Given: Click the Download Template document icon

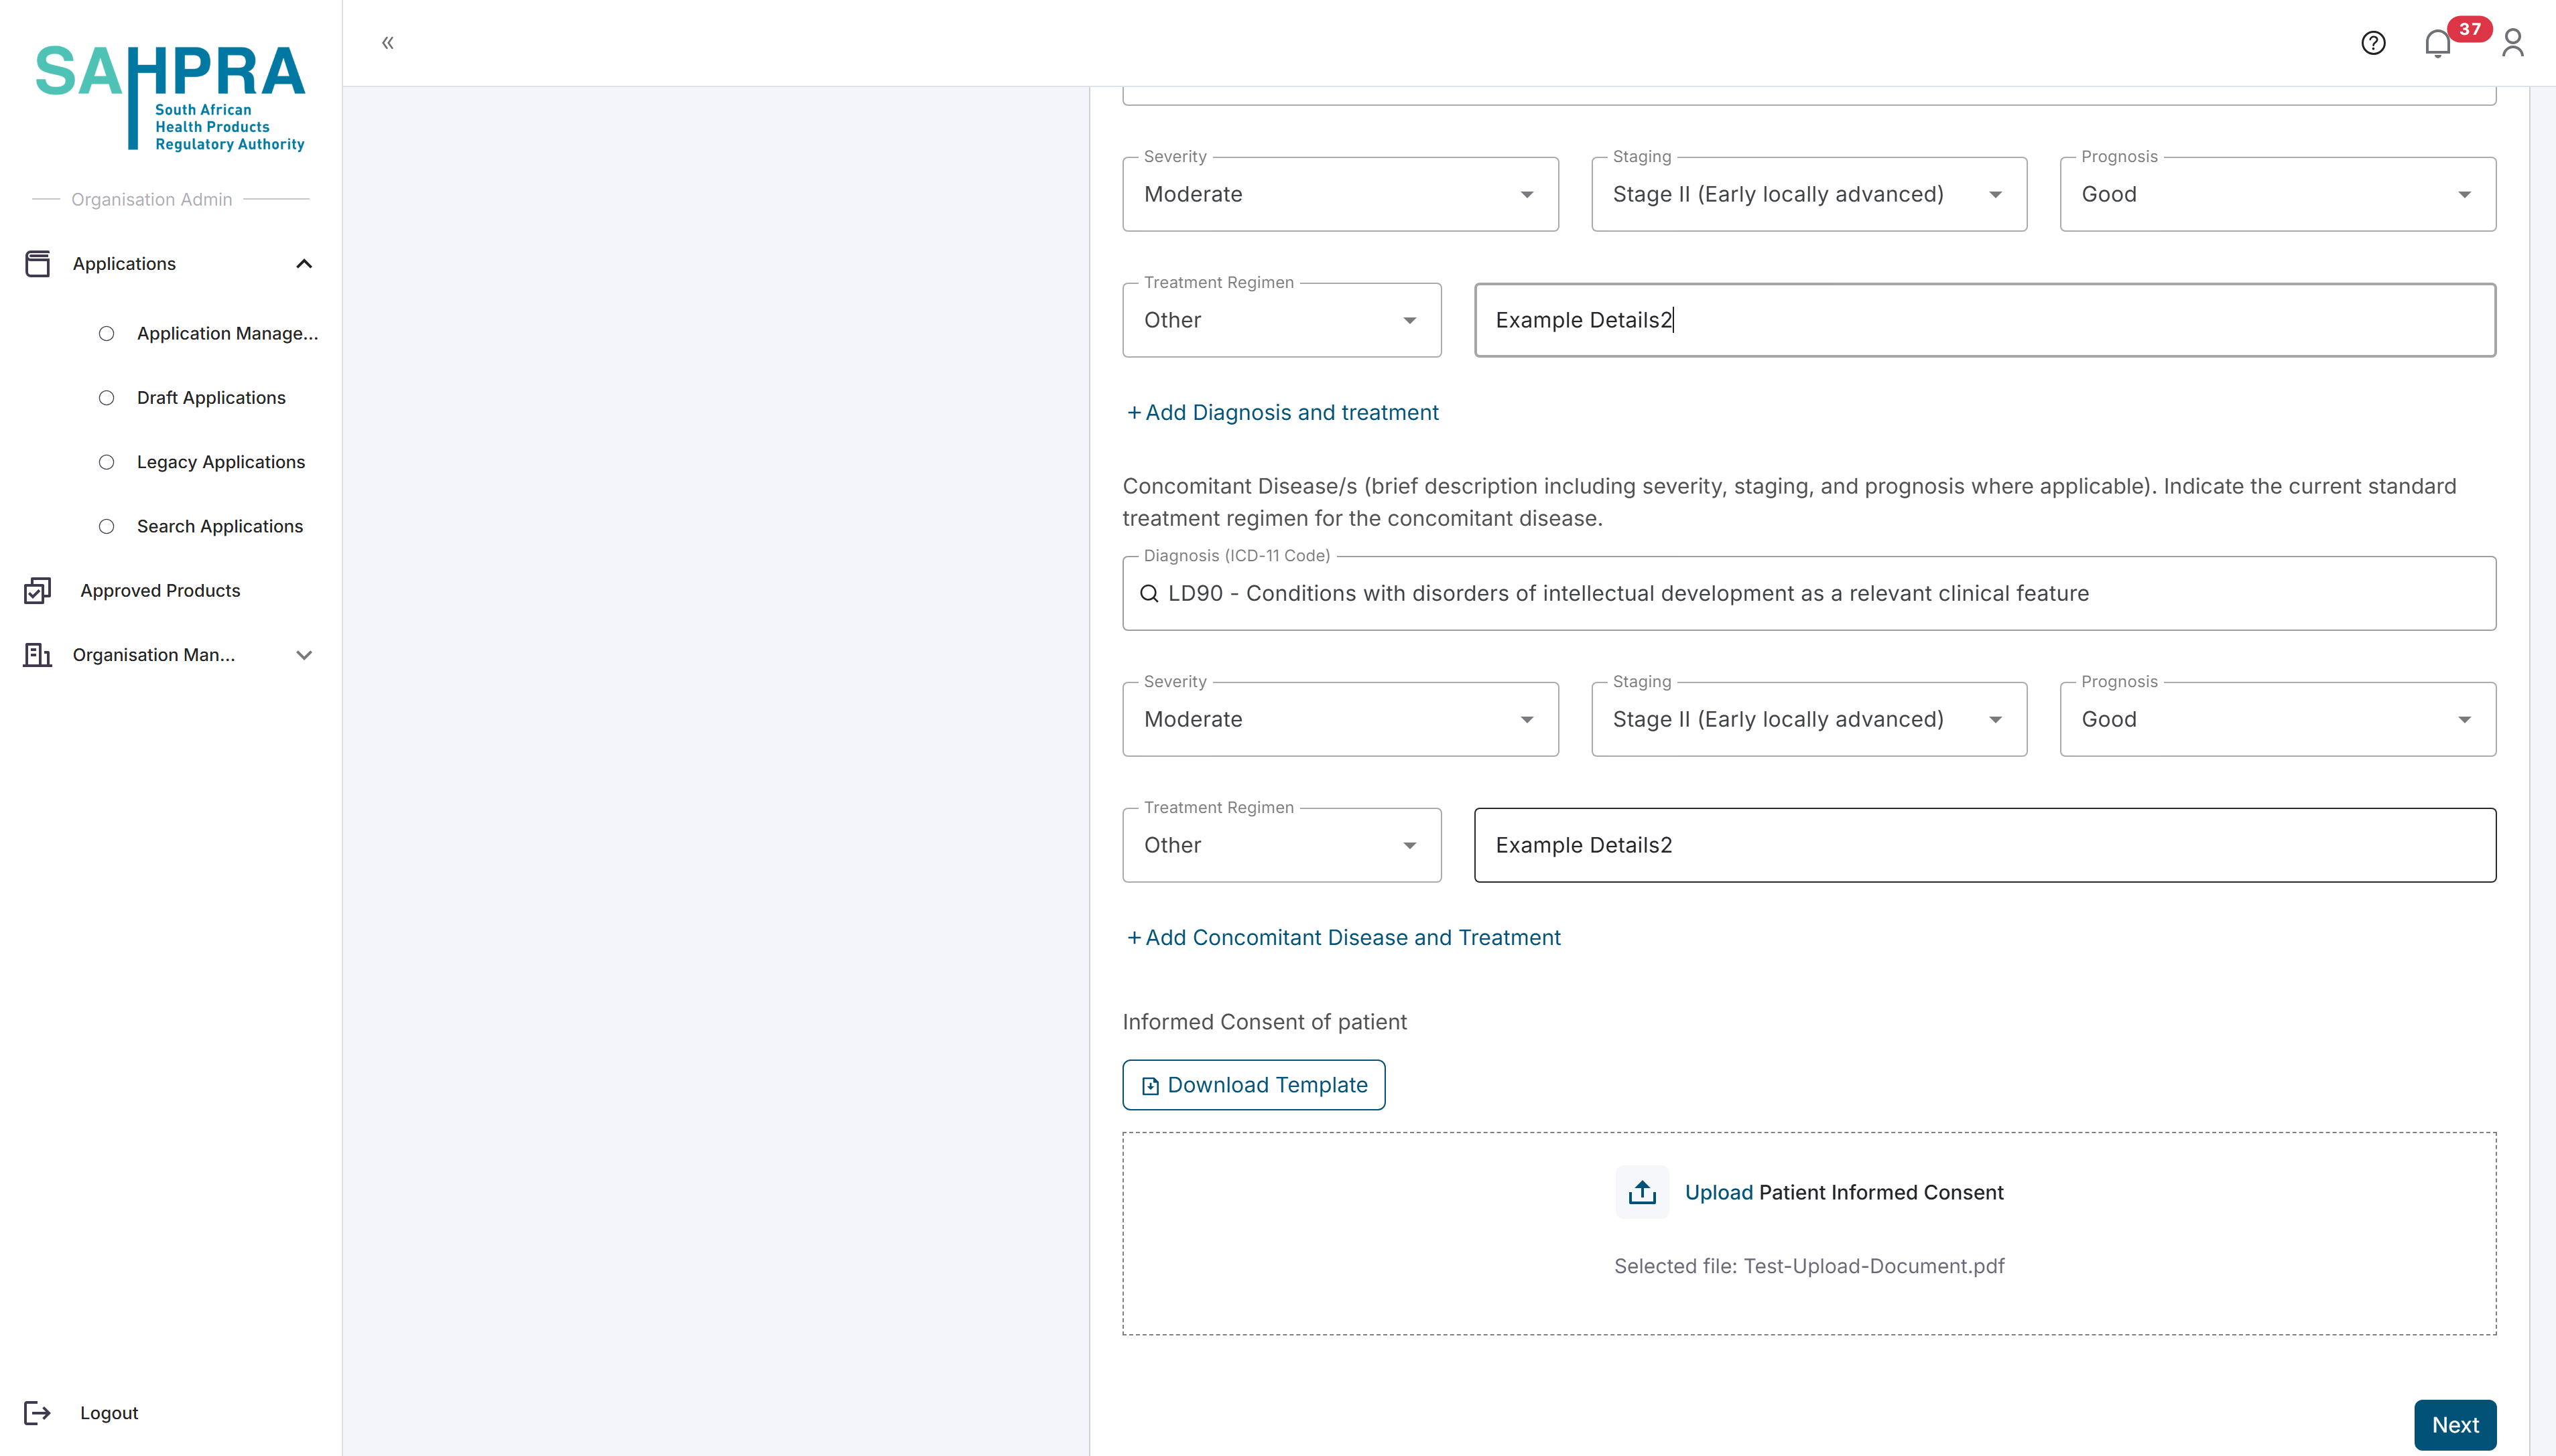Looking at the screenshot, I should (x=1151, y=1086).
